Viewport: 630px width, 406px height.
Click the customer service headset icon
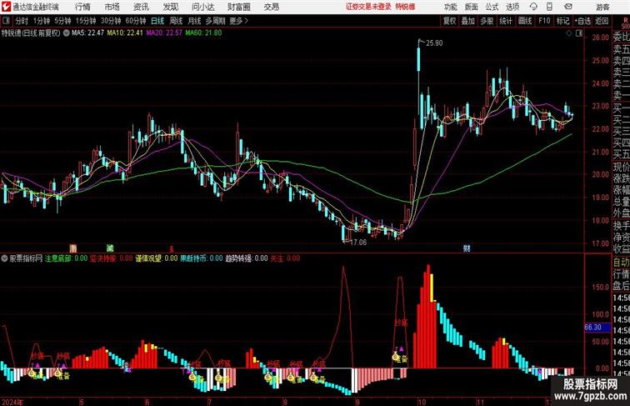tap(533, 7)
